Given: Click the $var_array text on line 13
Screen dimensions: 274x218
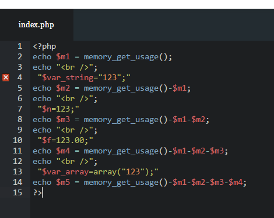Looking at the screenshot, I should tap(65, 172).
